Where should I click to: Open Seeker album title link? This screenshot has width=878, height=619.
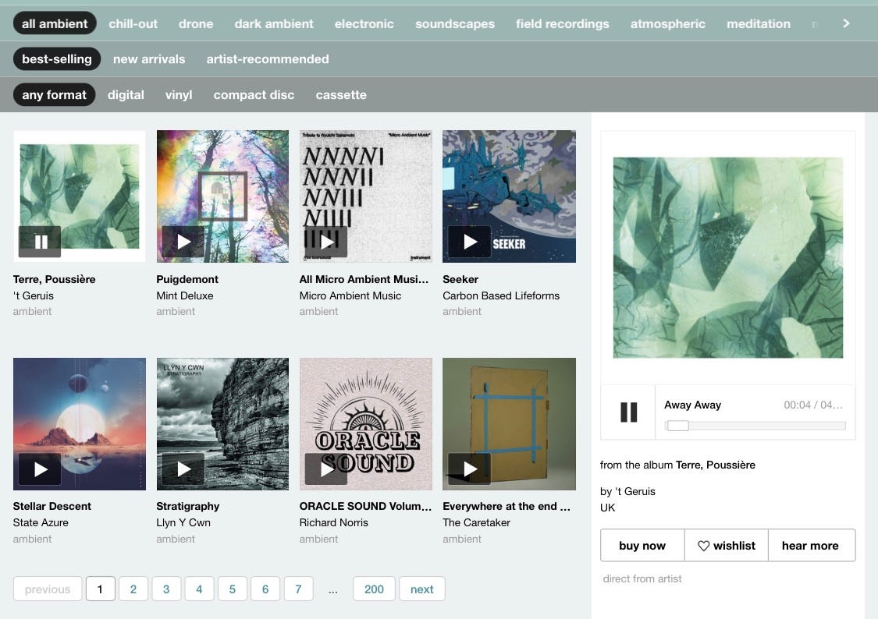[460, 279]
